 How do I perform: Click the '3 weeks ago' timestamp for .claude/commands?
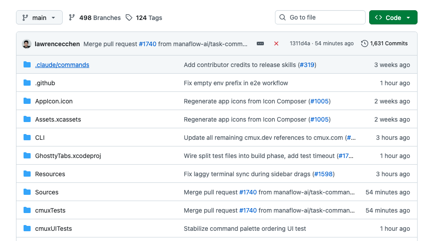pos(392,65)
